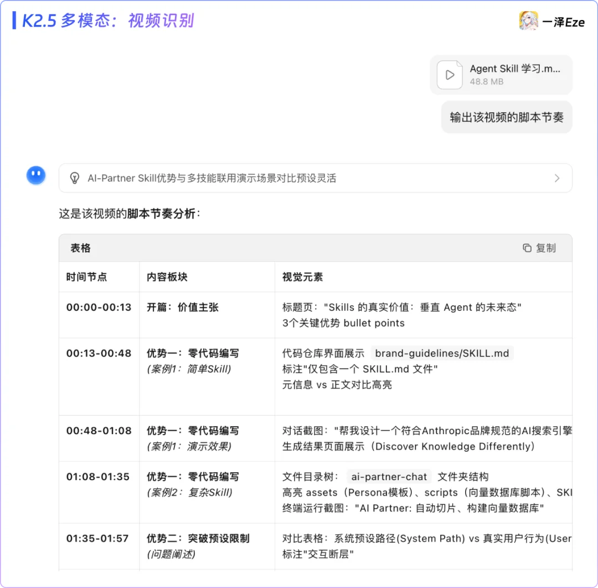The width and height of the screenshot is (598, 588).
Task: Click the ai-partner-chat folder chip
Action: coord(389,476)
